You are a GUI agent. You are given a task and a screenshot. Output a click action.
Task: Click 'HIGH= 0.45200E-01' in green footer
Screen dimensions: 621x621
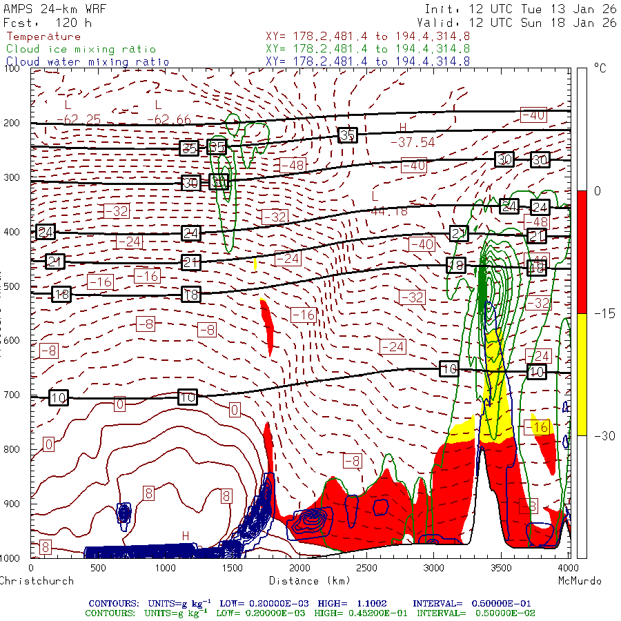coord(361,613)
